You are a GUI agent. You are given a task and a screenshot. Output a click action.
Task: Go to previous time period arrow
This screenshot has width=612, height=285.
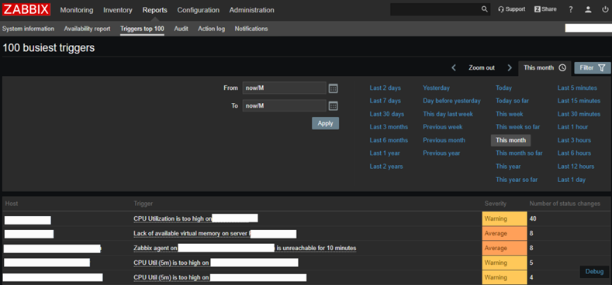454,68
